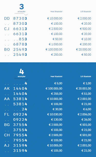Click the 1/5 Staatslot header in the blue section
Image resolution: width=96 pixels, height=157 pixels.
click(86, 76)
